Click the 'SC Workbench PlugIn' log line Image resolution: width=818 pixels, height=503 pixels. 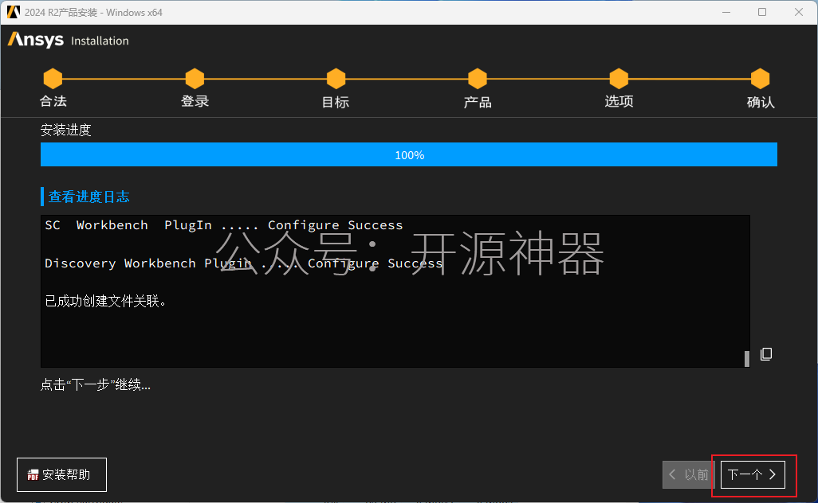pos(224,225)
